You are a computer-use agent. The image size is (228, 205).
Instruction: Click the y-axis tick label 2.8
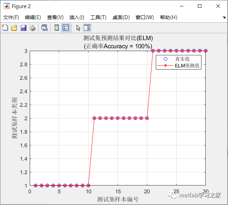[x=24, y=65]
